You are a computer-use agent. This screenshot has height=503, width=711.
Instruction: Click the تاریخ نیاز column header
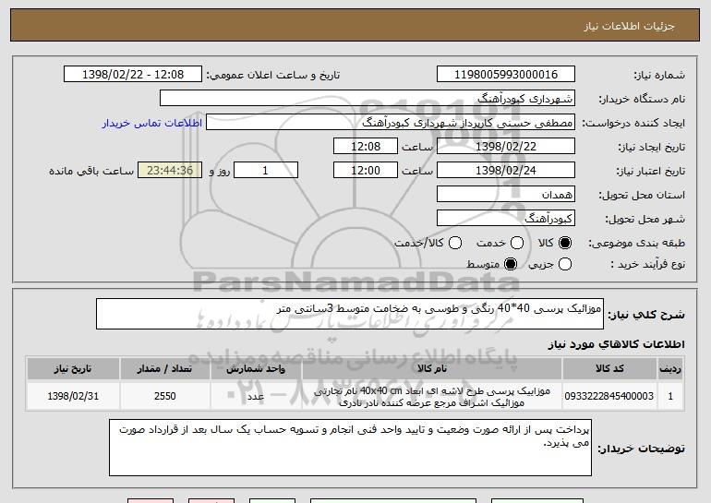[73, 369]
